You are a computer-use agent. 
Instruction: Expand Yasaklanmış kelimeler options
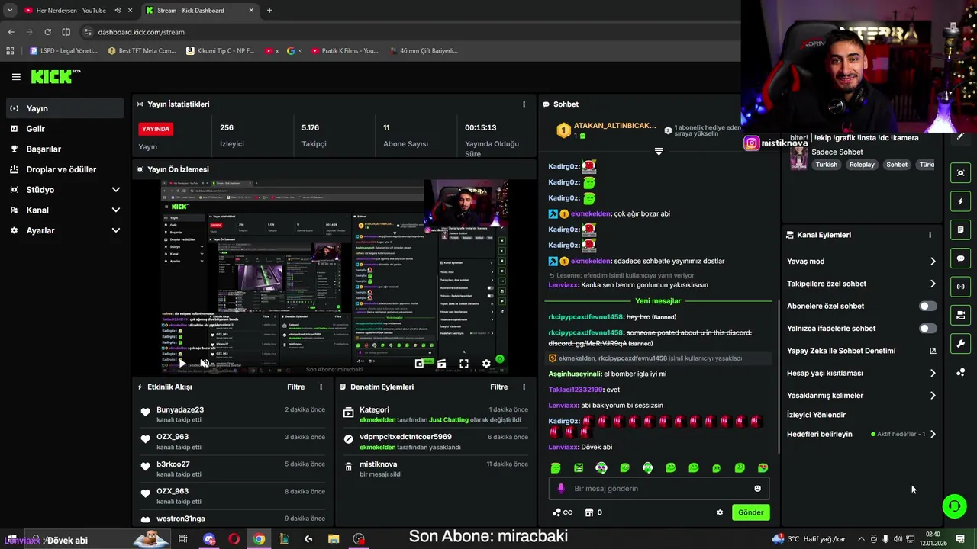click(862, 396)
